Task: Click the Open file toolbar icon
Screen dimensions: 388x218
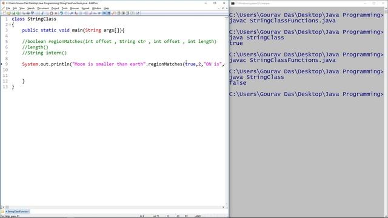Action: pyautogui.click(x=9, y=13)
